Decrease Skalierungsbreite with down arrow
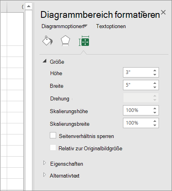The height and width of the screenshot is (191, 172). [155, 125]
